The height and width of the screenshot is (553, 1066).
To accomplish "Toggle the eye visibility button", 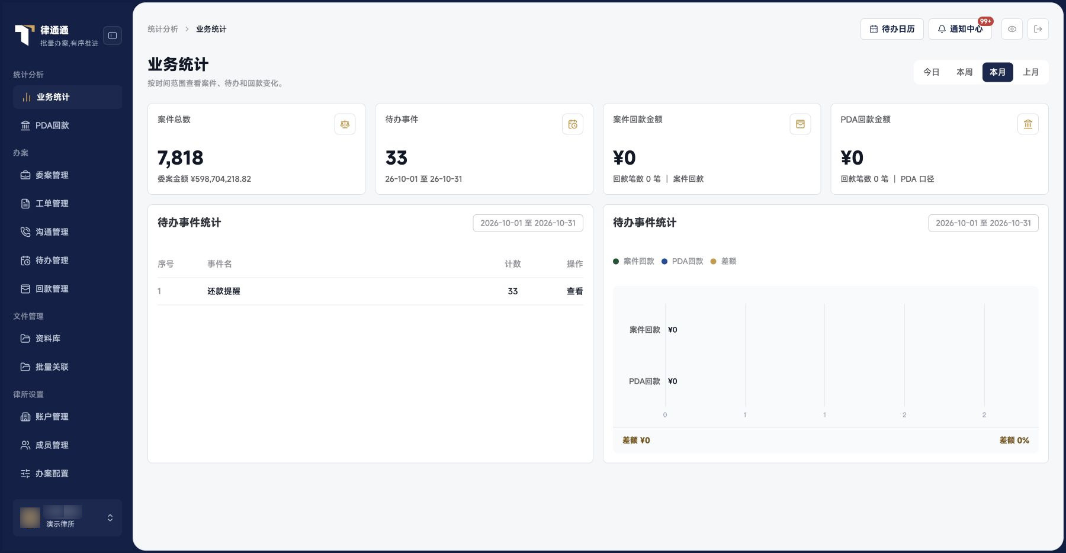I will tap(1012, 29).
